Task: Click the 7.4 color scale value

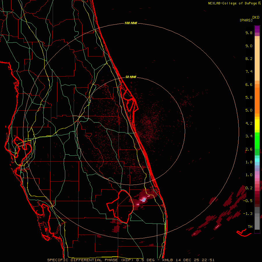Action: pos(249,72)
